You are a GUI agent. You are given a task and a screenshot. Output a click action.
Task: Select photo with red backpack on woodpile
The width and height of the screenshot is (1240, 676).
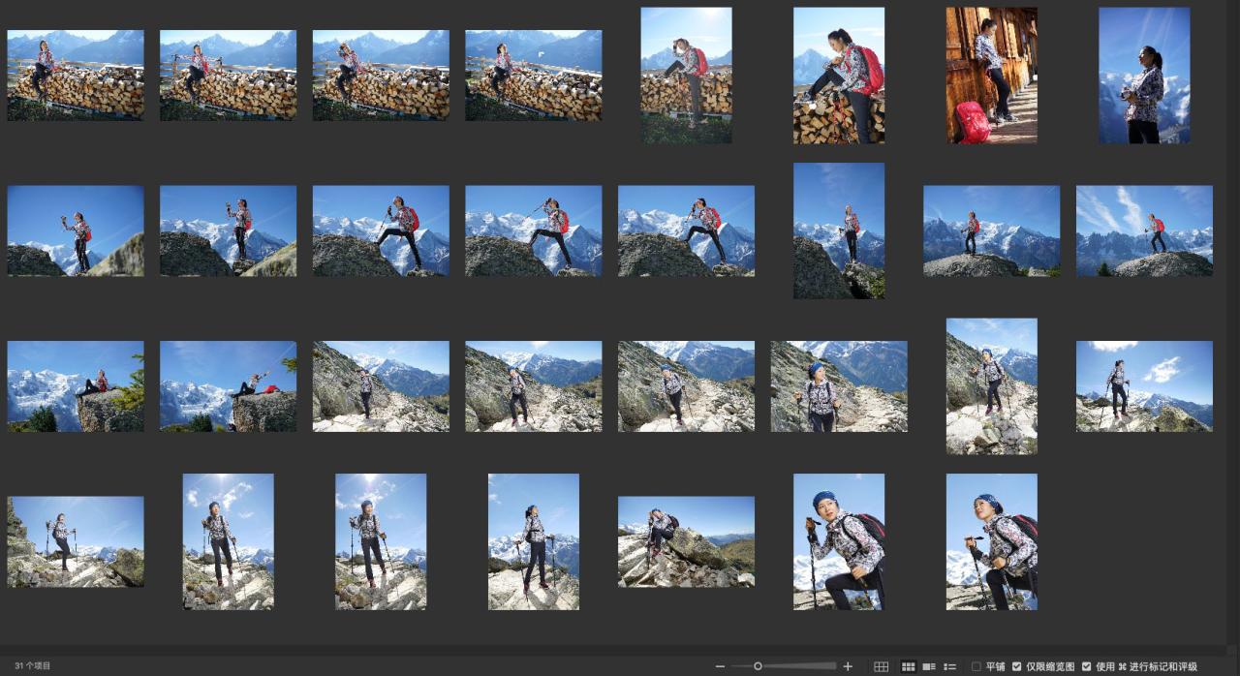tap(838, 76)
